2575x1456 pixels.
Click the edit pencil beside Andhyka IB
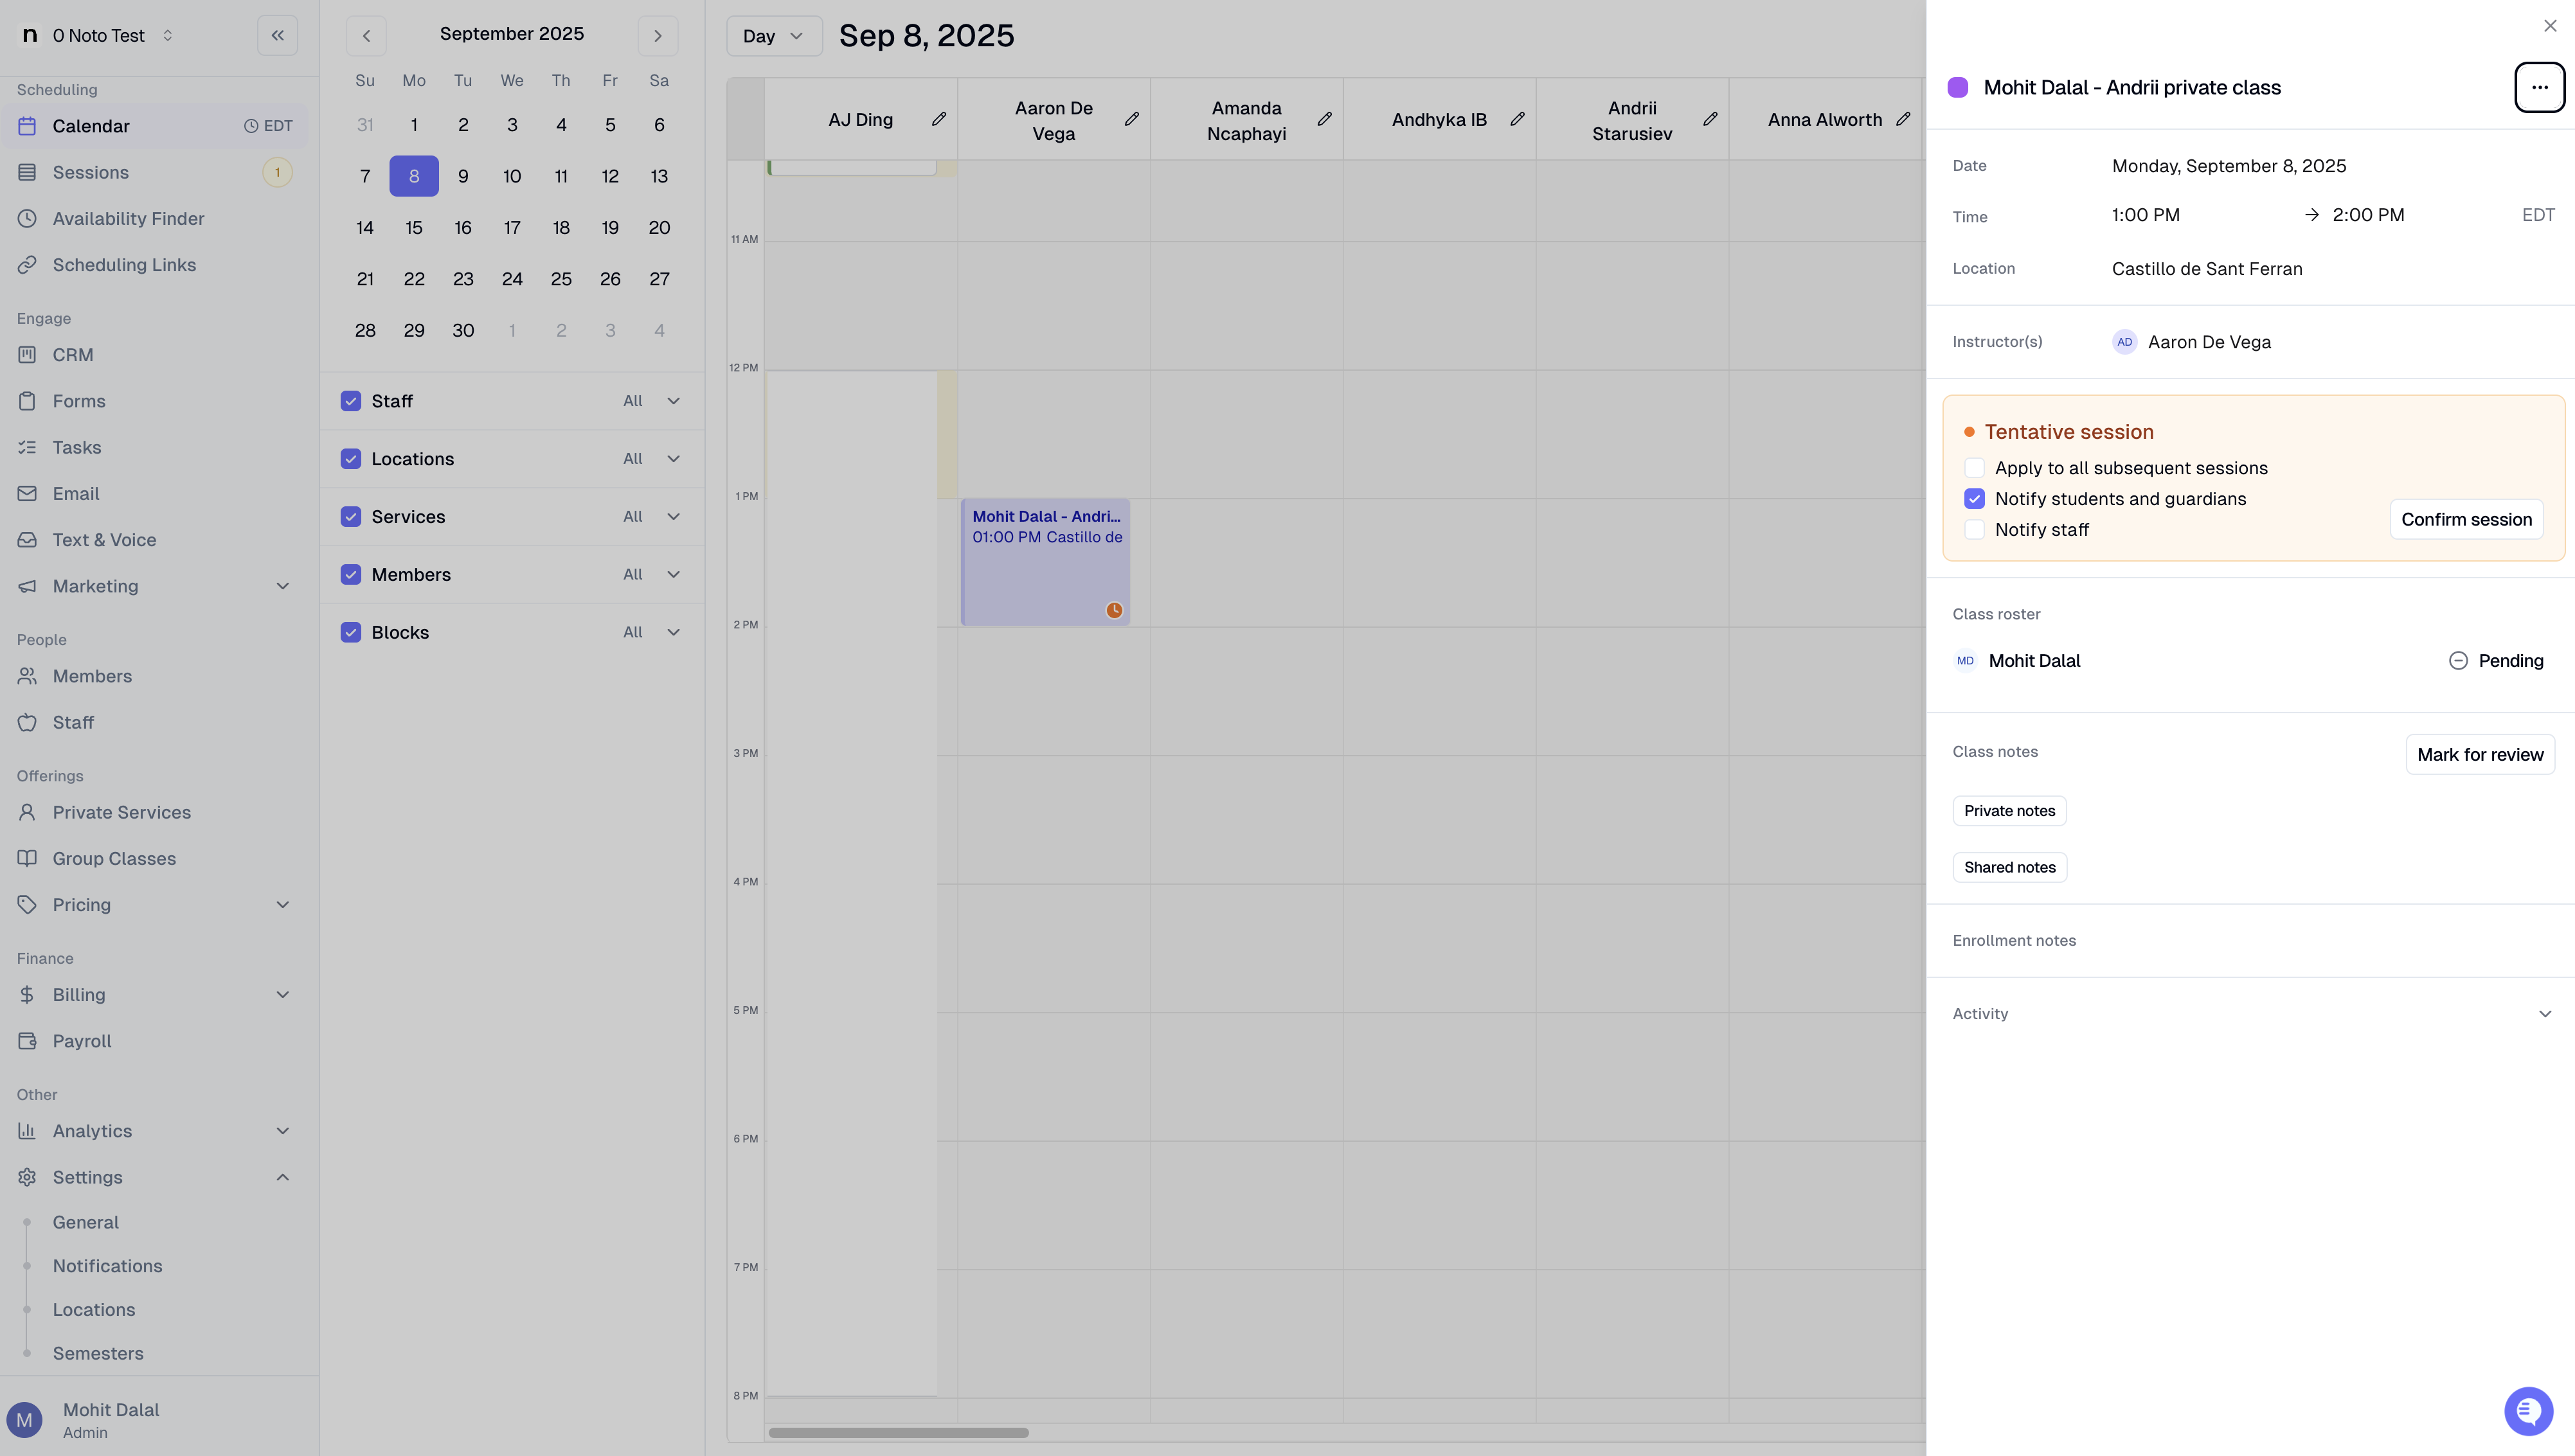point(1516,119)
